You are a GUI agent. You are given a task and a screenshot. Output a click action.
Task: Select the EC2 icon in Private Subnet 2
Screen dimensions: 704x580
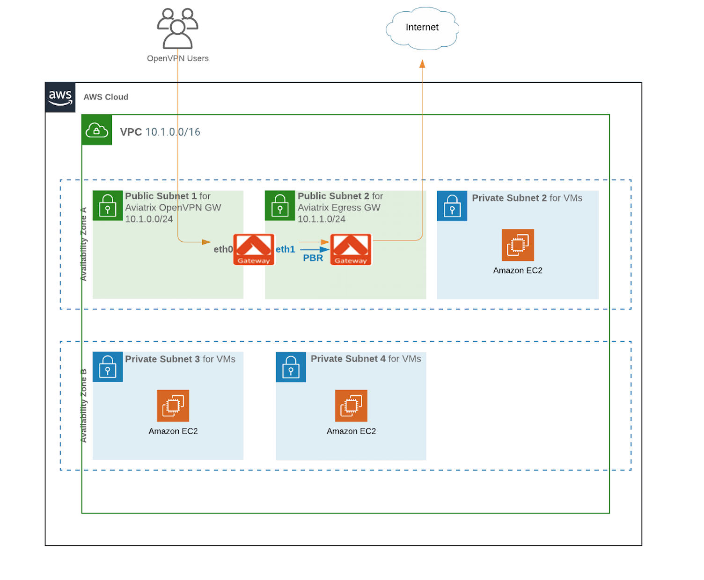click(x=517, y=245)
